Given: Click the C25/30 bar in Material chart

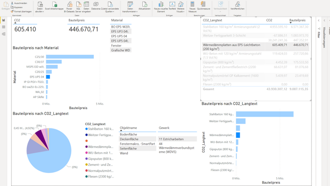Looking at the screenshot, I should pos(70,57).
